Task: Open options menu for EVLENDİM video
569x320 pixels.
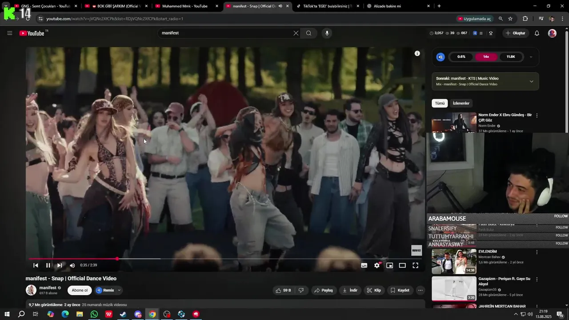Action: pos(537,252)
